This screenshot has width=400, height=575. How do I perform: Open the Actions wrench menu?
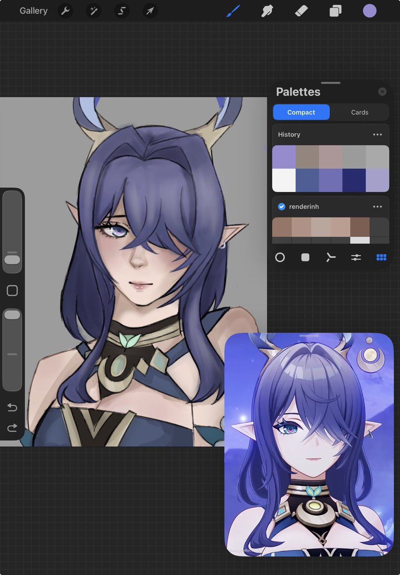tap(65, 11)
